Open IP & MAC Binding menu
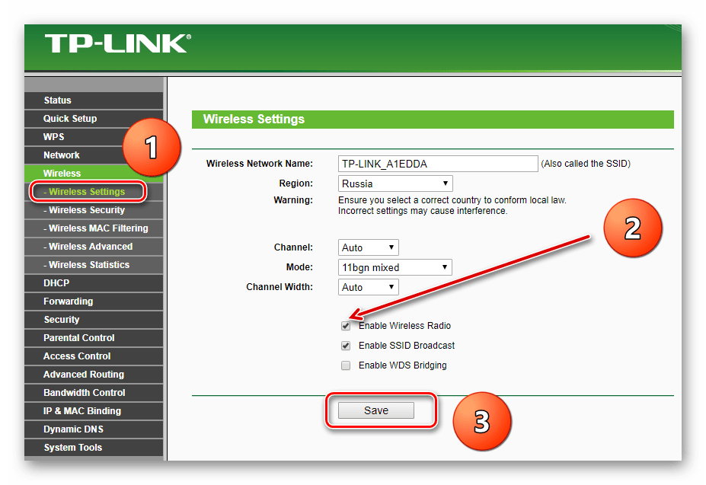Viewport: 706px width, 485px height. [94, 411]
